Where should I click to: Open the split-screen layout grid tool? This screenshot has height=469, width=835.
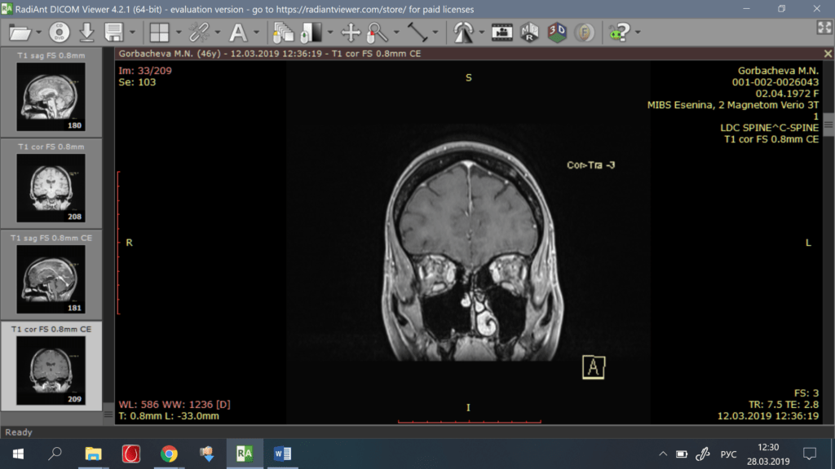[159, 33]
